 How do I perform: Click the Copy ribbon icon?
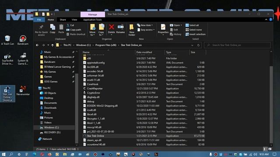52,29
